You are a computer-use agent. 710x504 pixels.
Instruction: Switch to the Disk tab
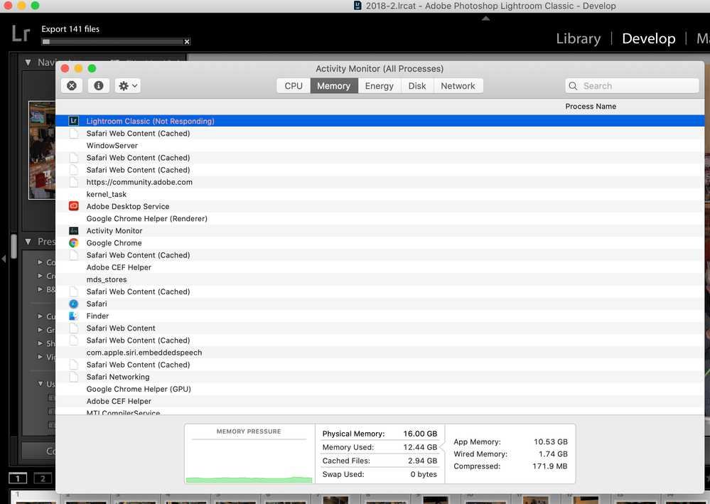click(x=417, y=86)
